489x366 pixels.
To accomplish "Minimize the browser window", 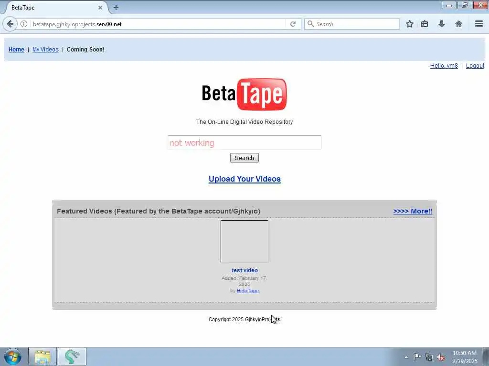I will 449,5.
